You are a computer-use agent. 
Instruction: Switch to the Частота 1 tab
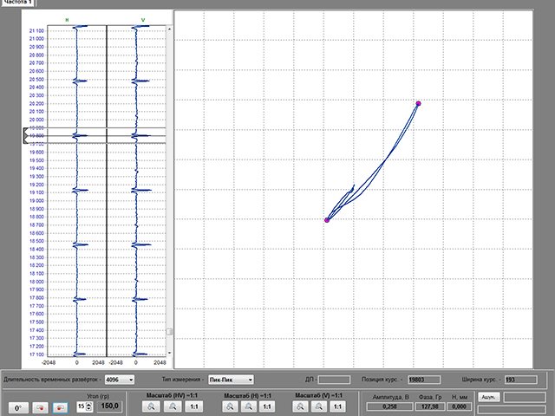coord(17,3)
